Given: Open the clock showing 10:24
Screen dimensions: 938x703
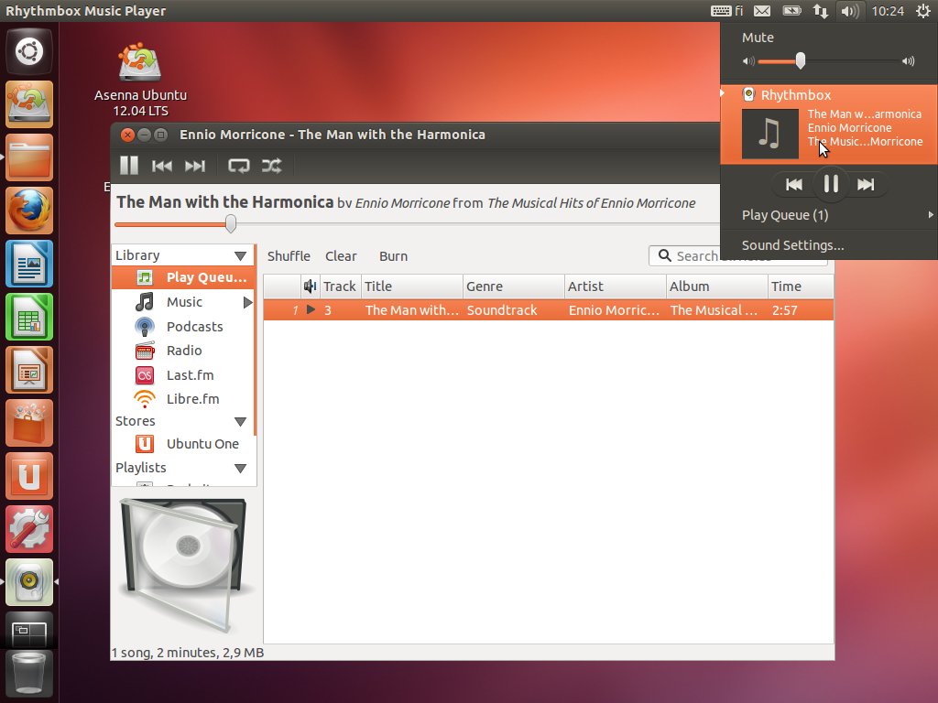Looking at the screenshot, I should pos(888,11).
